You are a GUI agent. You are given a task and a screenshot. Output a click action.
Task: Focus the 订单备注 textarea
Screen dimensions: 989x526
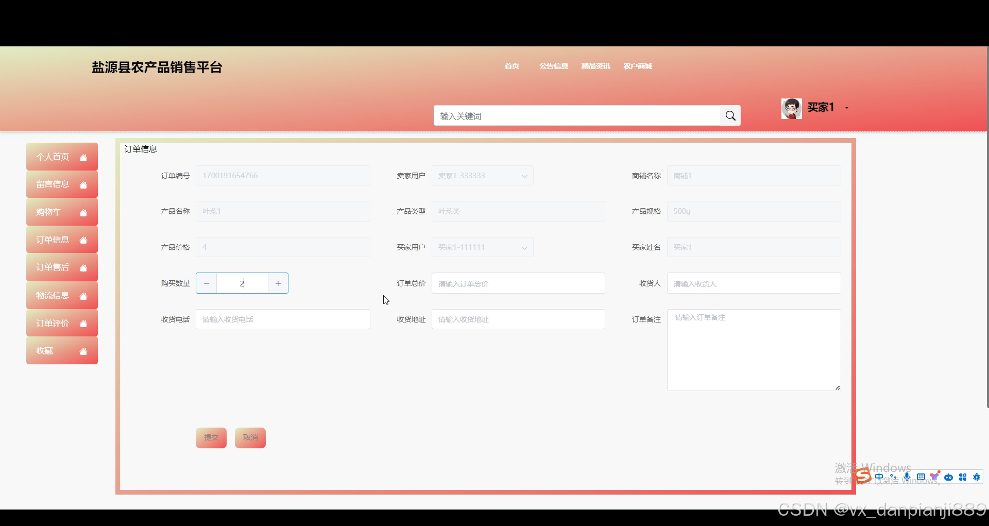click(x=754, y=350)
